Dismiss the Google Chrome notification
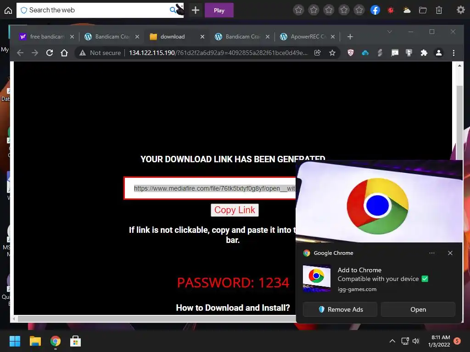 point(450,253)
